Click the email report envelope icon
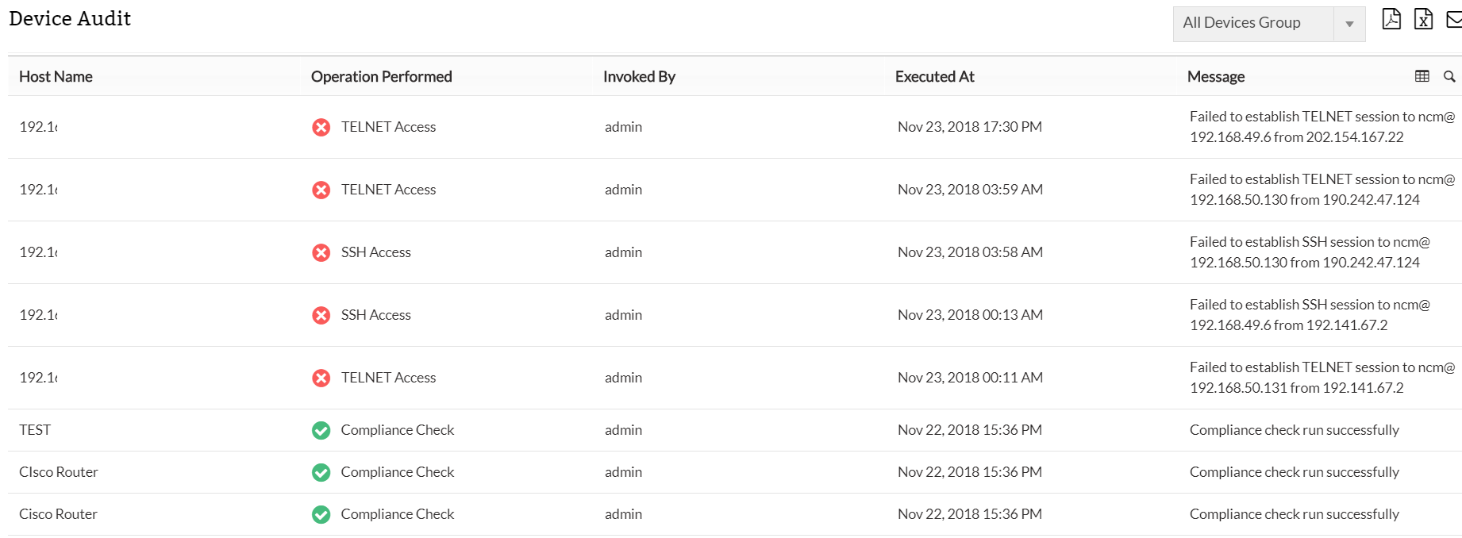Image resolution: width=1462 pixels, height=538 pixels. tap(1454, 19)
